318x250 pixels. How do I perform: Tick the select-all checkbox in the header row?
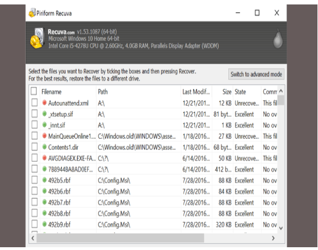pyautogui.click(x=33, y=91)
